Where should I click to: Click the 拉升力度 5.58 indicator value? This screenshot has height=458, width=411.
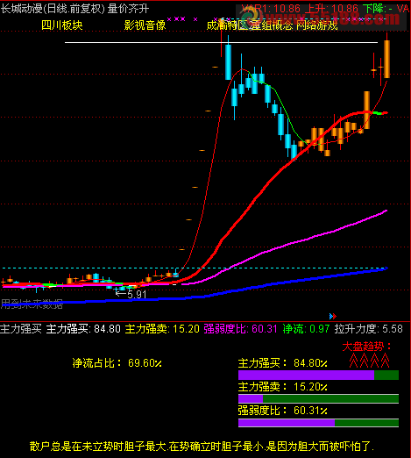point(369,329)
